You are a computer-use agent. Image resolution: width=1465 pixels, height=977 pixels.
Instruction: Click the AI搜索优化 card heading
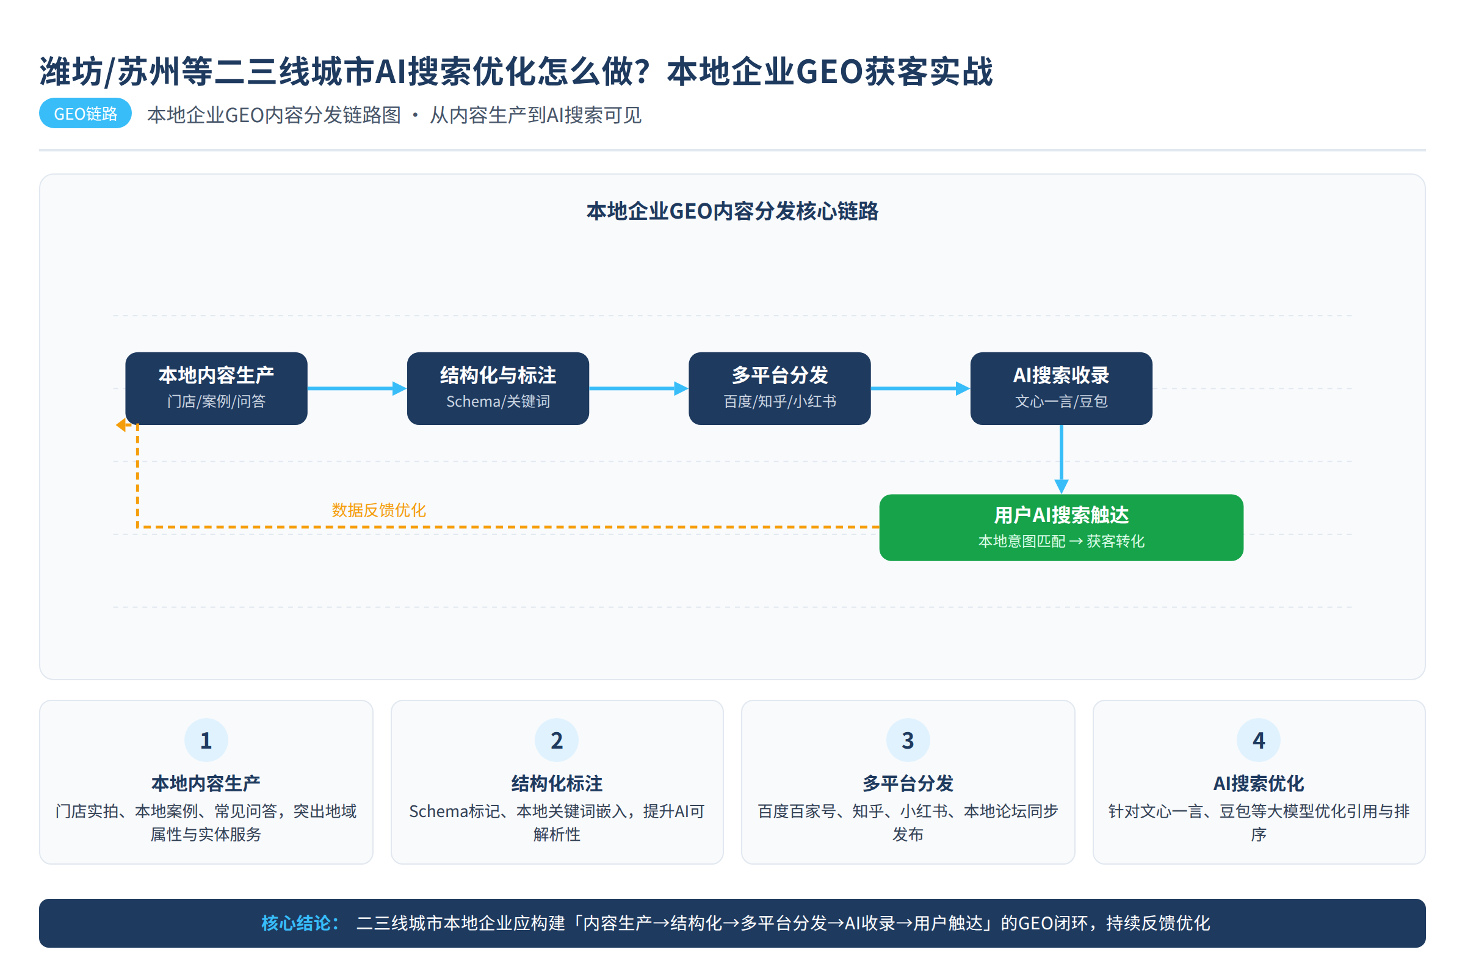(1258, 783)
